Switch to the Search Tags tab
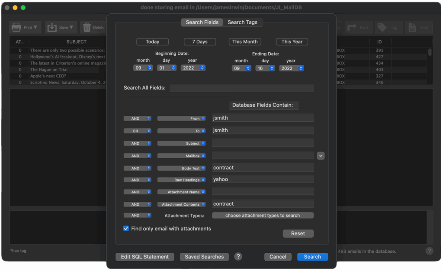The height and width of the screenshot is (271, 443). (x=243, y=22)
